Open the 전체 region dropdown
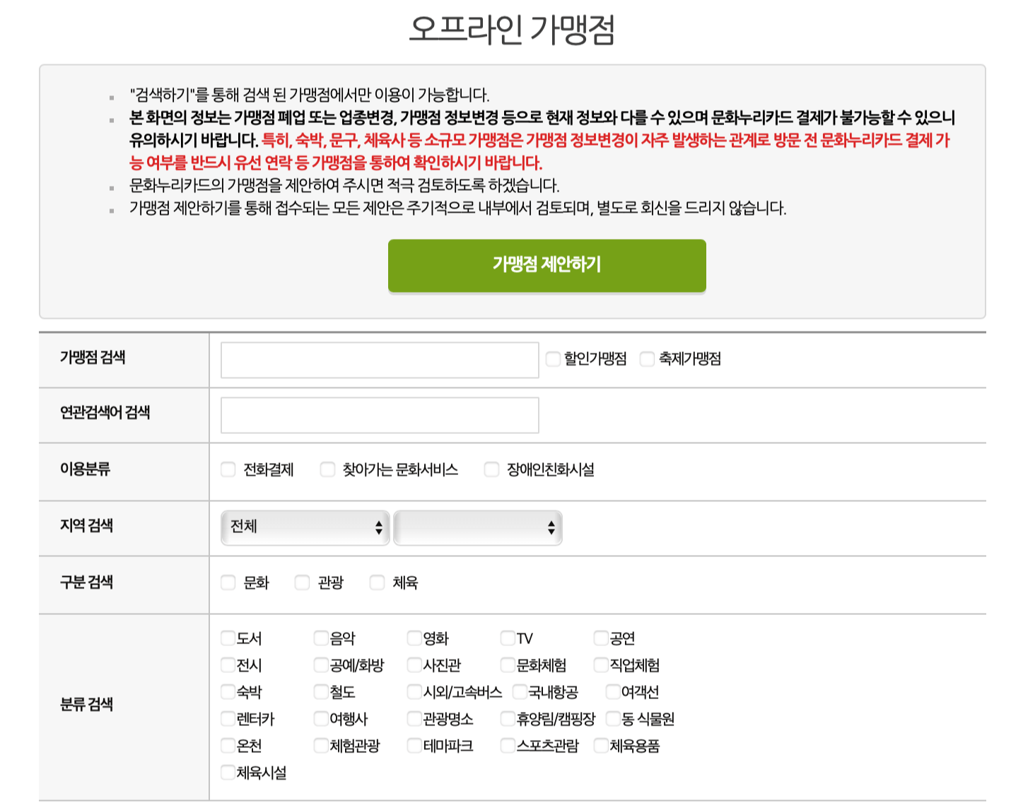 [x=305, y=527]
